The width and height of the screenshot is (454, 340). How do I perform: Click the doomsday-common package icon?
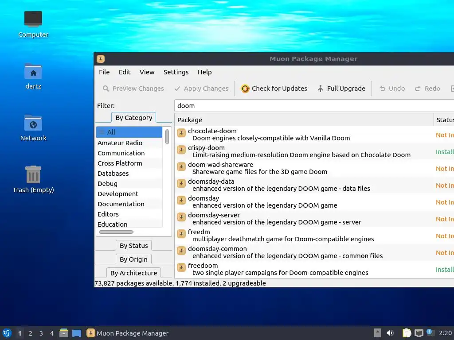pos(181,251)
